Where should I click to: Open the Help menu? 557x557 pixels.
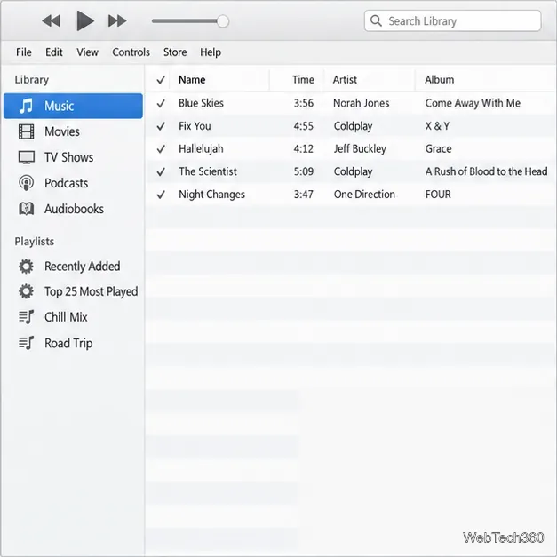click(211, 52)
